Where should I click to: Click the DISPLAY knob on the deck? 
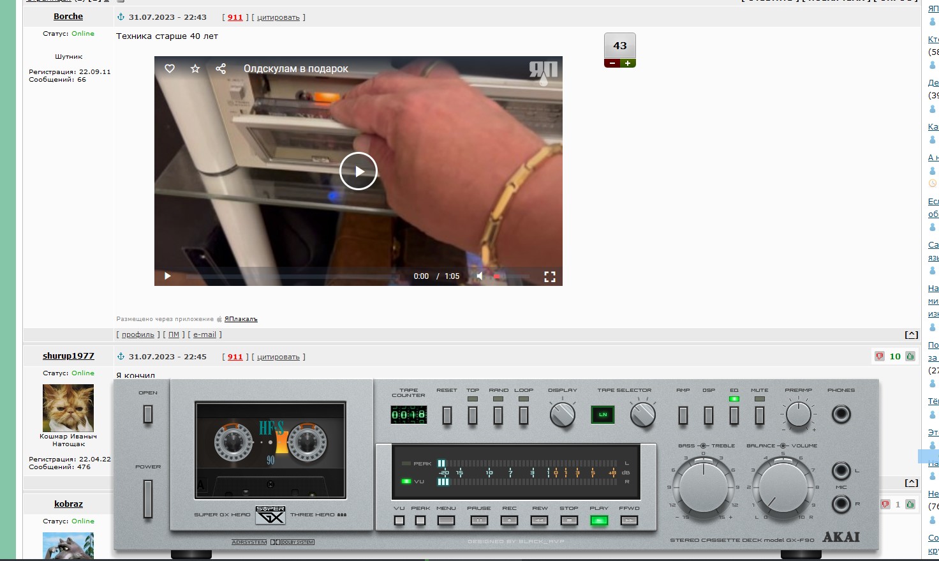(x=563, y=415)
